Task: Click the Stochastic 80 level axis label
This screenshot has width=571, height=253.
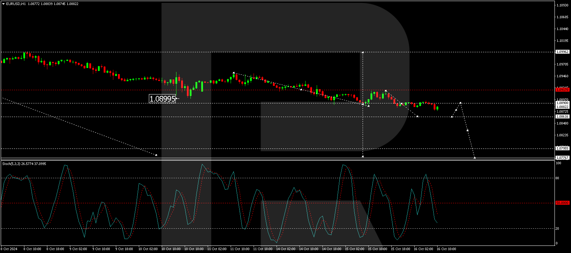Action: (x=557, y=178)
